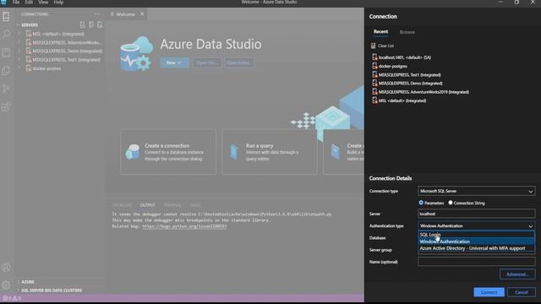Click into the Server input field

tap(476, 214)
